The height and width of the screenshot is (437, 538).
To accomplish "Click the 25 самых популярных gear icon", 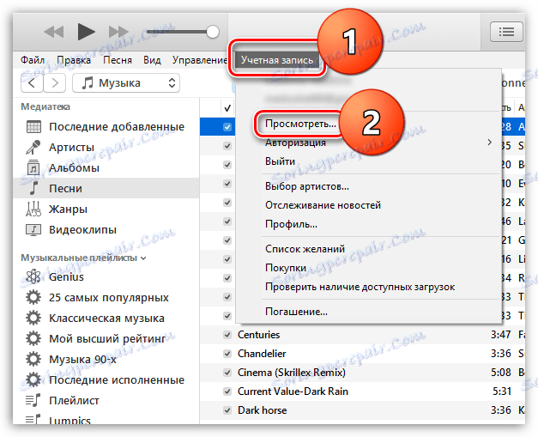I will coord(33,297).
